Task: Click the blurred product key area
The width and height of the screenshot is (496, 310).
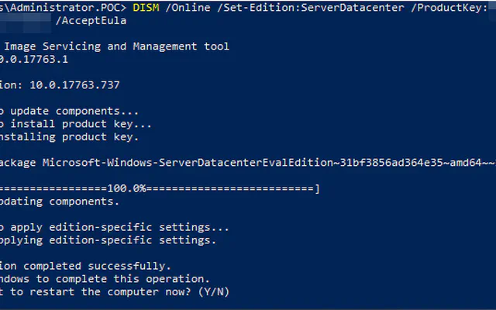Action: click(x=26, y=22)
